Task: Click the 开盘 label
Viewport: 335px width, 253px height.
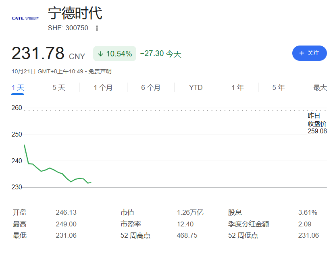Action: coord(20,212)
